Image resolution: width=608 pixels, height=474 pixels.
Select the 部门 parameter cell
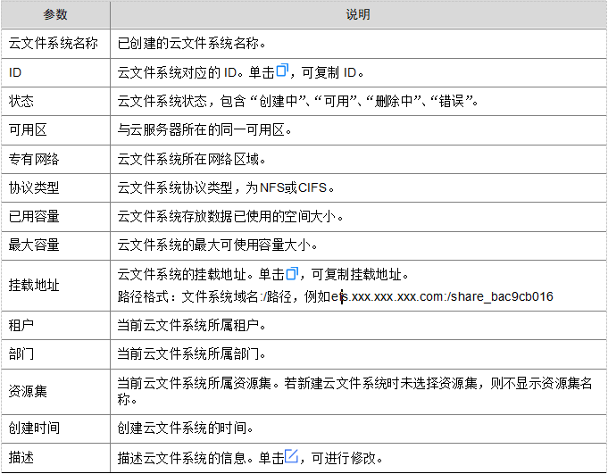click(x=56, y=354)
